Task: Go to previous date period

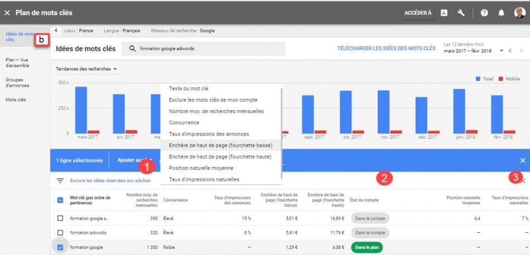Action: tap(510, 51)
